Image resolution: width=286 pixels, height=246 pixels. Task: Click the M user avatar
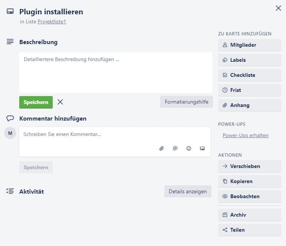pyautogui.click(x=10, y=133)
